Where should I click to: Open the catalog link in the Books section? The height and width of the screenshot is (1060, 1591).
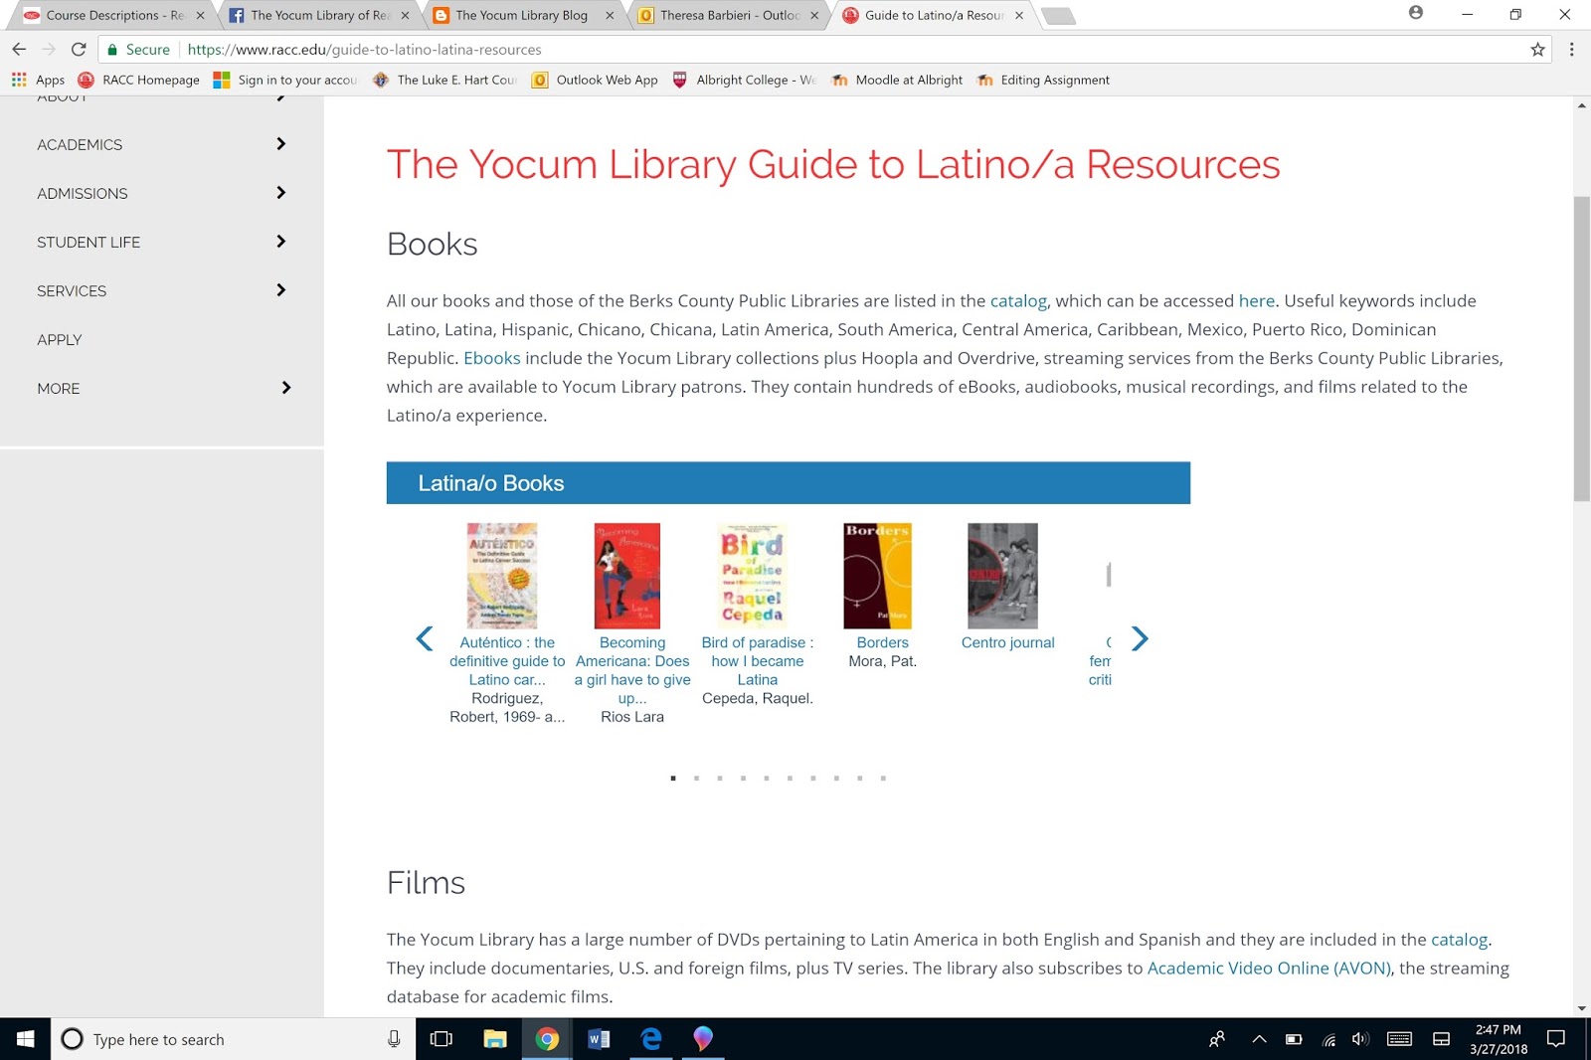(1017, 300)
